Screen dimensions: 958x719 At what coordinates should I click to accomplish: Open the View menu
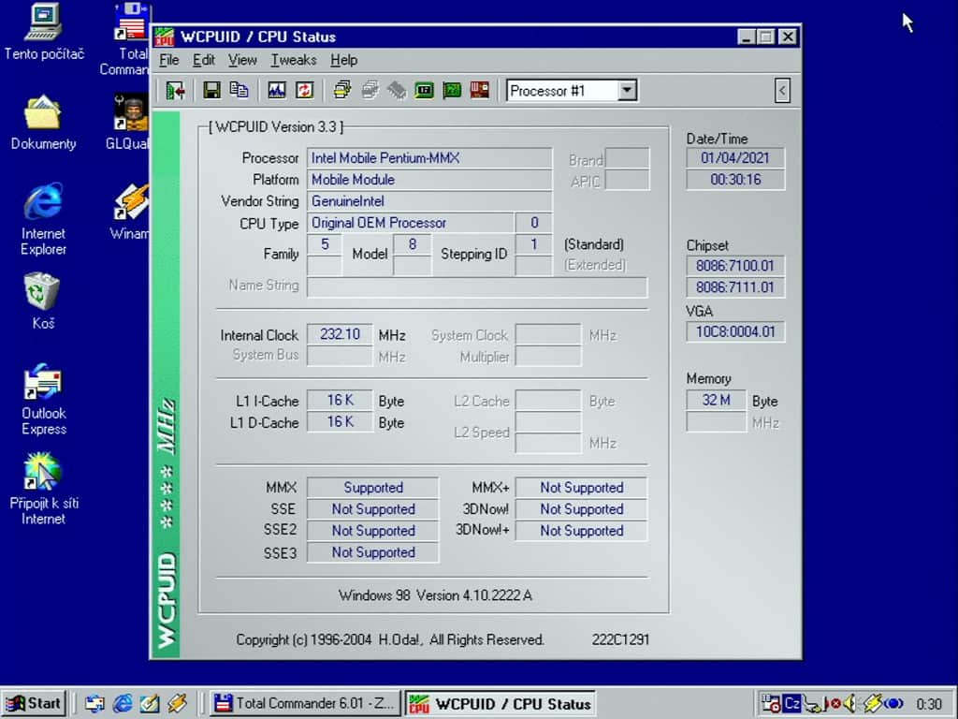coord(242,60)
